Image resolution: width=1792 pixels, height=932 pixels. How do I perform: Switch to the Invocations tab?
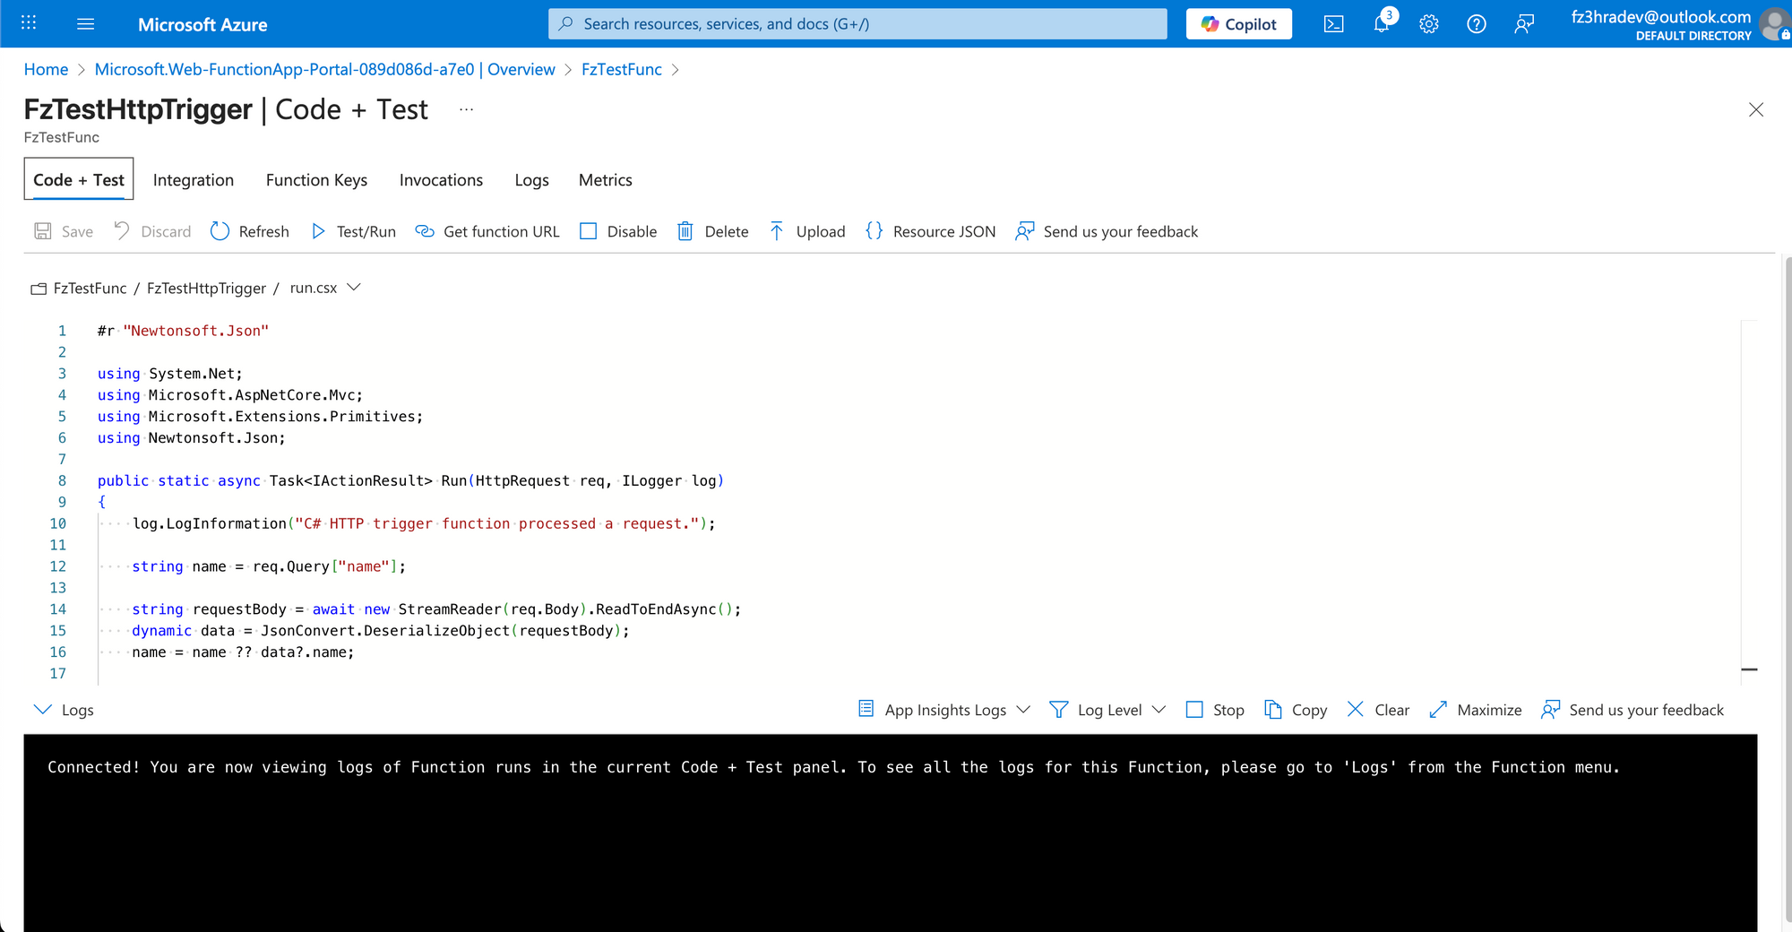pos(441,179)
